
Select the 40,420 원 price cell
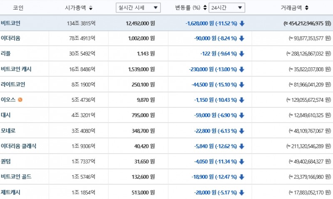pyautogui.click(x=144, y=146)
